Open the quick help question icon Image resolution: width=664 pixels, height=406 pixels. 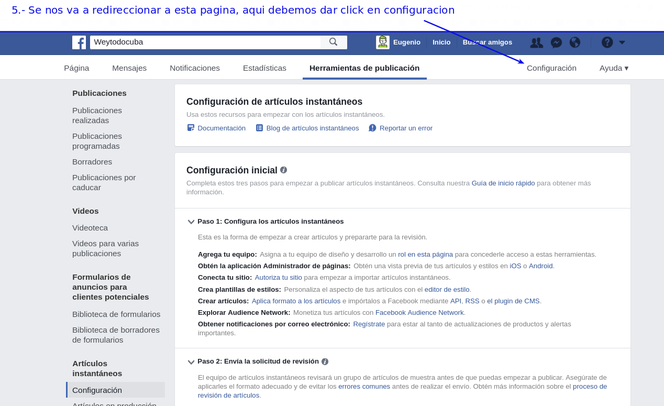coord(607,42)
